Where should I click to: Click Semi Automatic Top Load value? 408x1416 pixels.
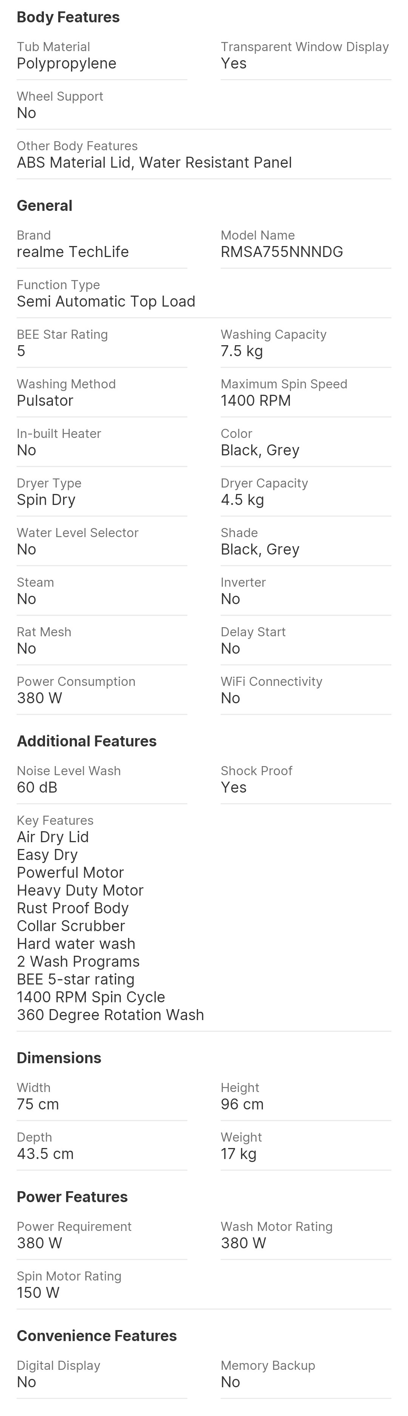(x=106, y=301)
